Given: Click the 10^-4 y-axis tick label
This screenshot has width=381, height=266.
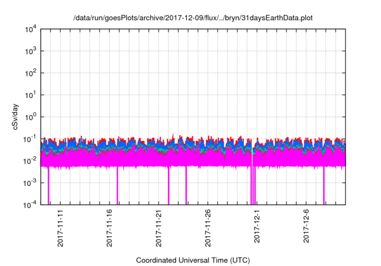Looking at the screenshot, I should [x=30, y=205].
